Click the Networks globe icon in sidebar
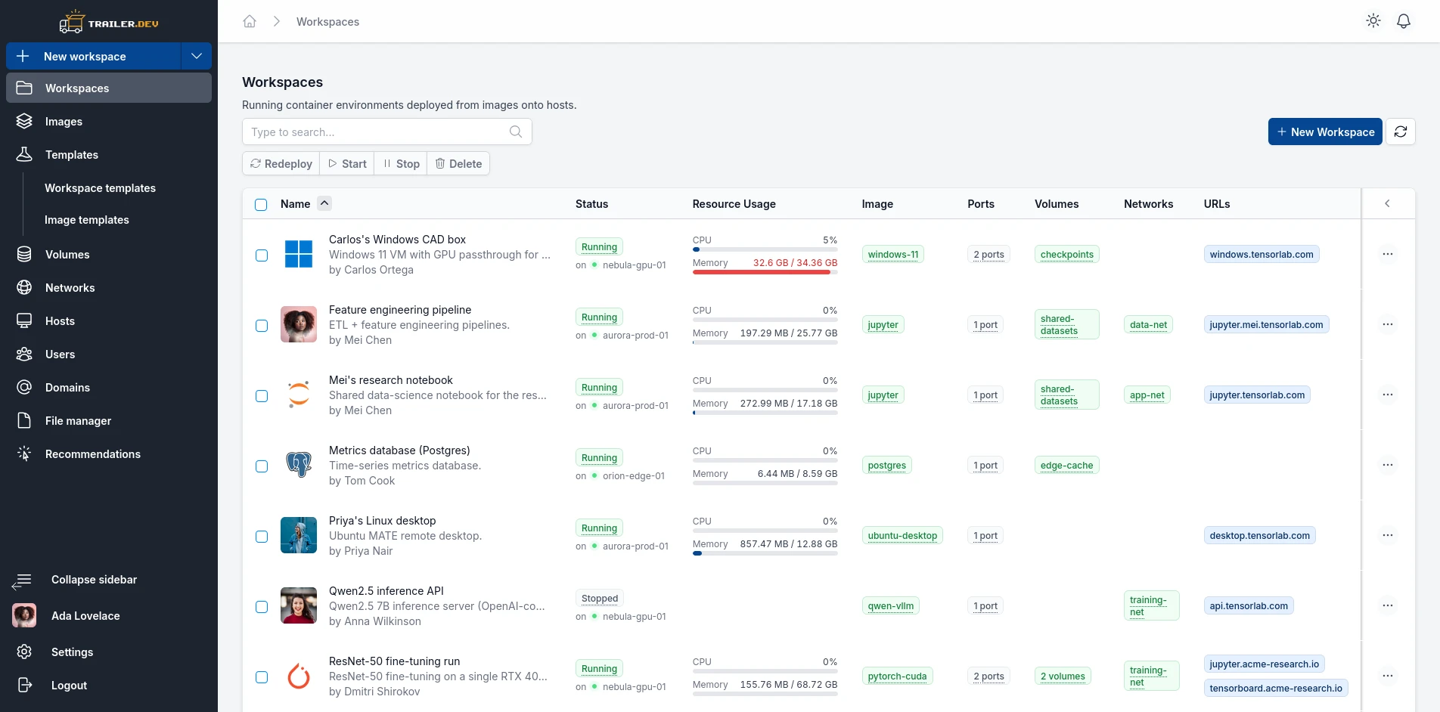Screen dimensions: 1440x712 tap(24, 287)
